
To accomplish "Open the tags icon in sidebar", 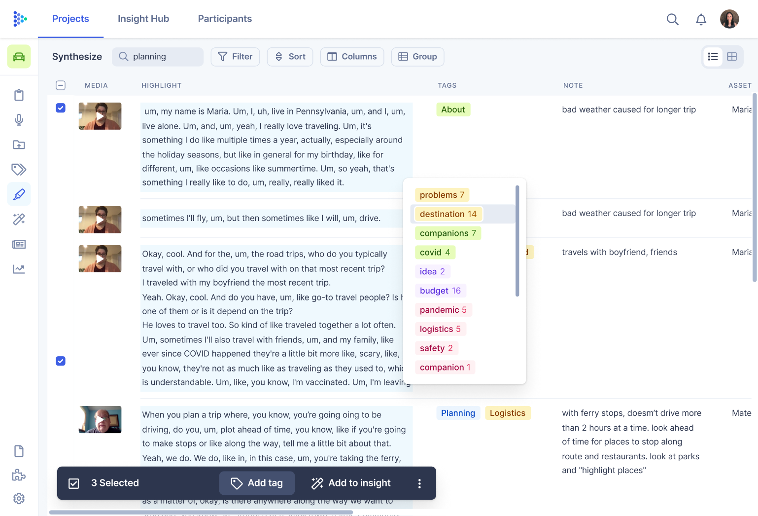I will [19, 170].
